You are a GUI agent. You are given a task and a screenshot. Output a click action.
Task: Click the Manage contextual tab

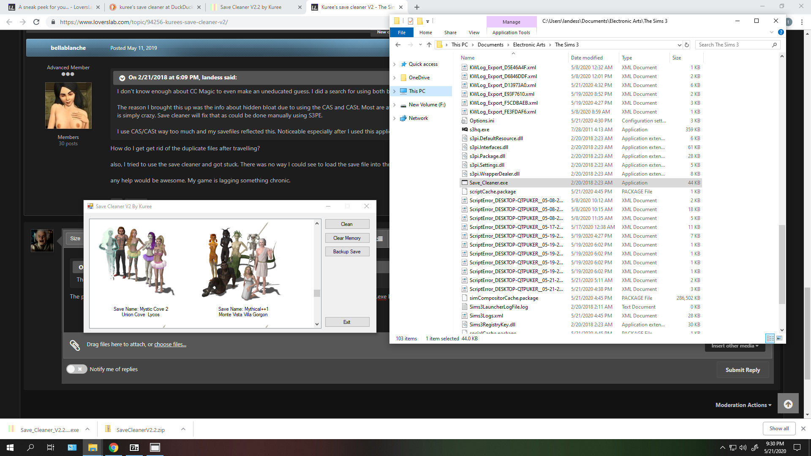pyautogui.click(x=512, y=22)
